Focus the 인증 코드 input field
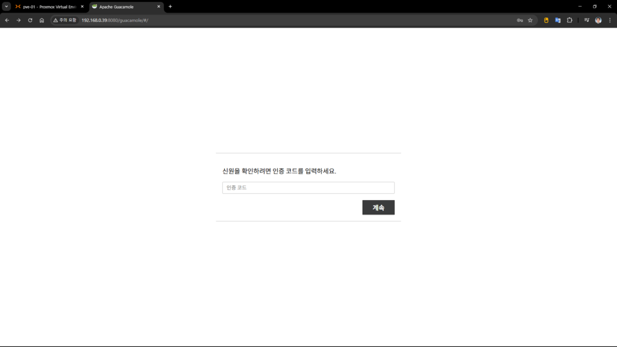This screenshot has width=617, height=347. tap(308, 188)
